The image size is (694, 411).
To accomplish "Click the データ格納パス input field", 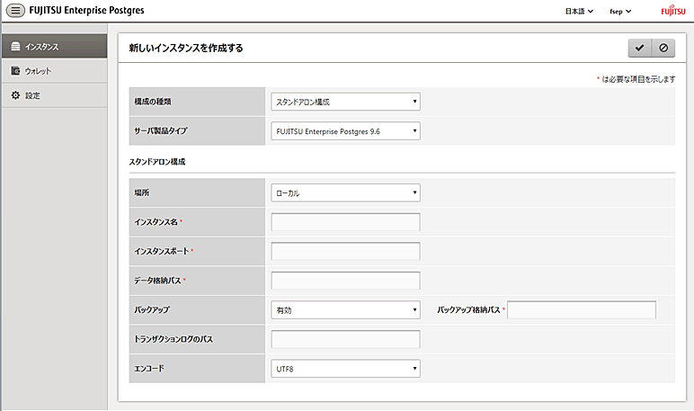I will pos(345,281).
